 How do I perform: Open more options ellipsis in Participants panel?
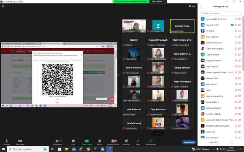(x=231, y=142)
